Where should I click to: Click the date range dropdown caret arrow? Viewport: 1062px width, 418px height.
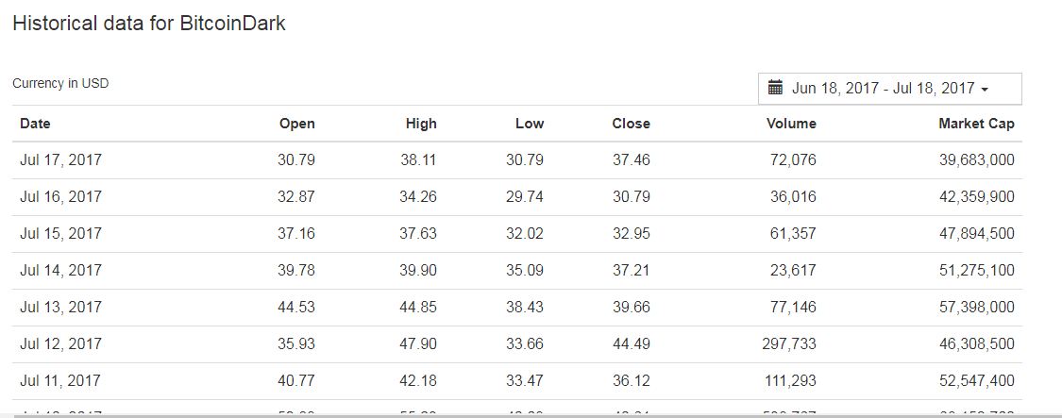click(x=985, y=90)
